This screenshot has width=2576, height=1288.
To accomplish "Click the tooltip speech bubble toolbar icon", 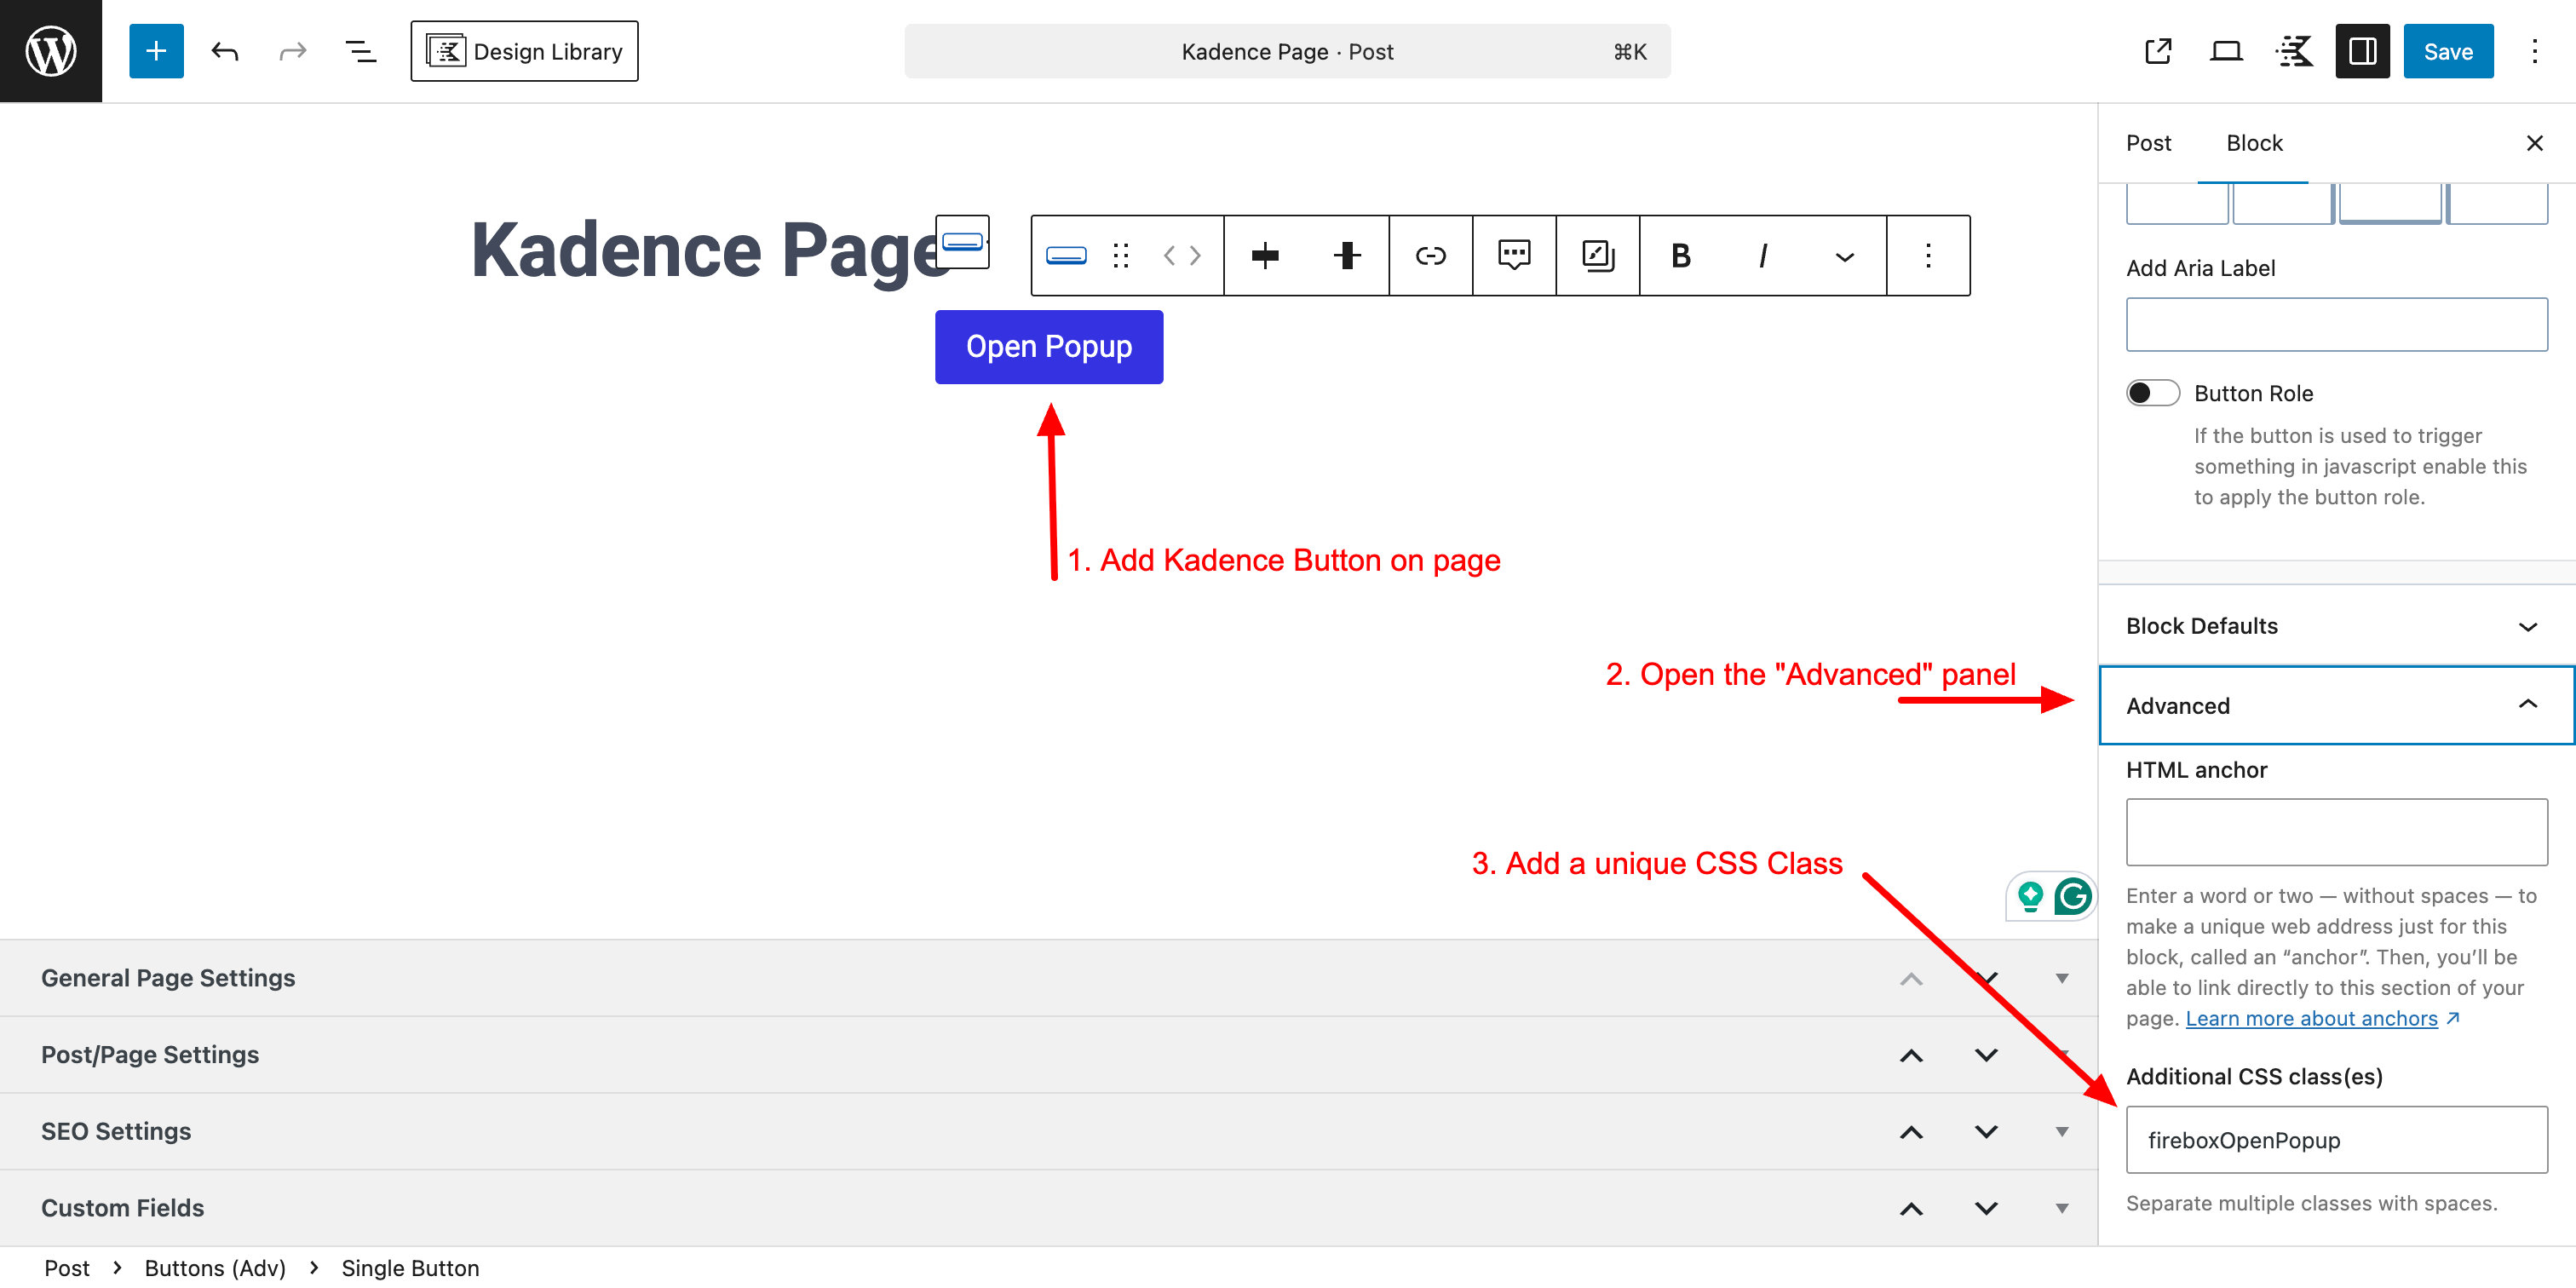I will coord(1514,255).
